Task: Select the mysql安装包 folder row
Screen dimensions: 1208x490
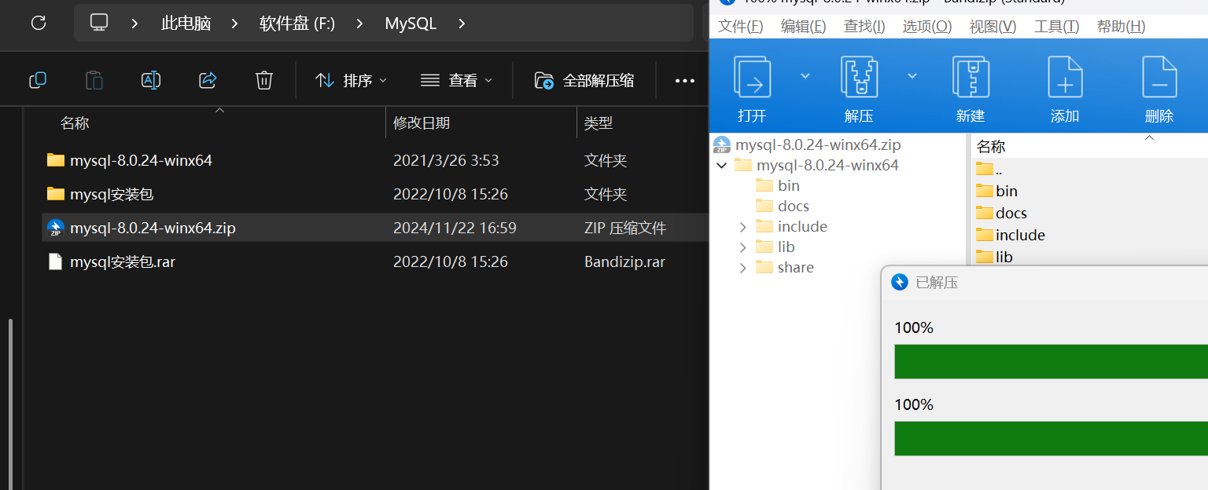Action: click(374, 194)
